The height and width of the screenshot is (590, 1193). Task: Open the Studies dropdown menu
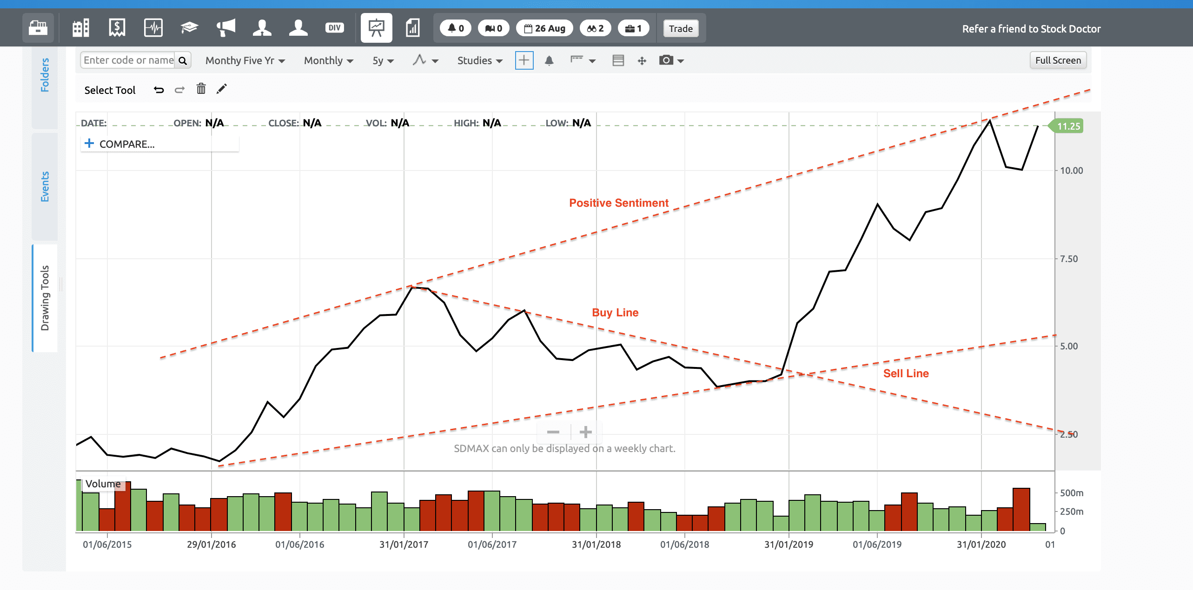(480, 60)
